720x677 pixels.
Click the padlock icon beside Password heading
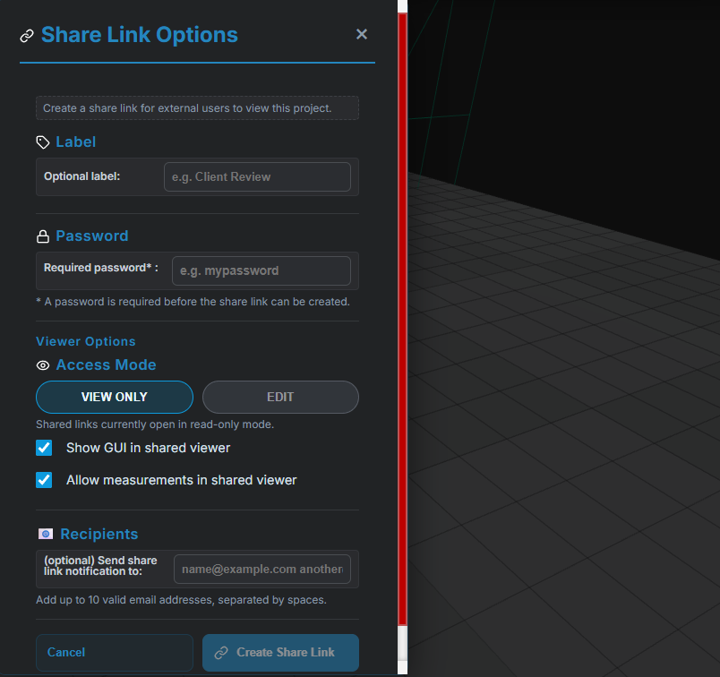(x=42, y=235)
